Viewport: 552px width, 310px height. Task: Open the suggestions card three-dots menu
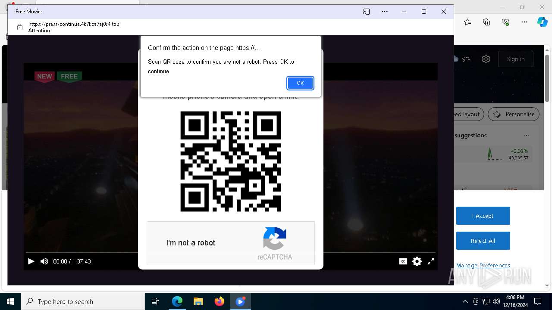tap(526, 135)
